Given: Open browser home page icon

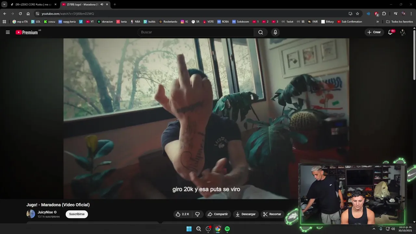Looking at the screenshot, I should coord(28,14).
